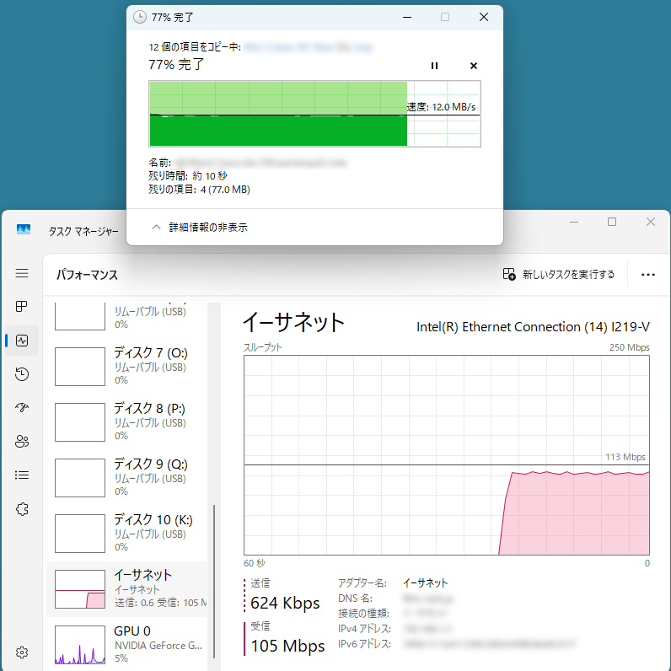671x671 pixels.
Task: Open Task Manager settings gear
Action: pos(23,652)
